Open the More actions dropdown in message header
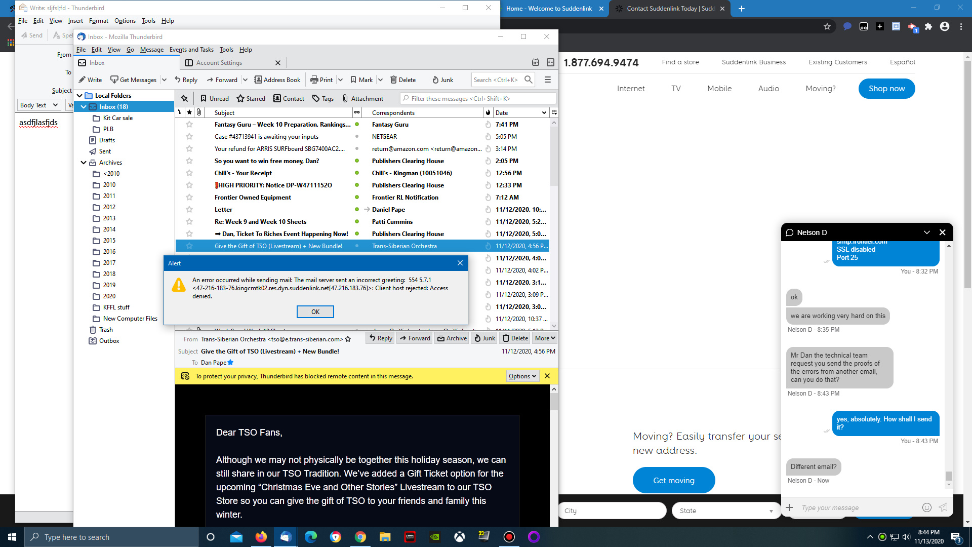The height and width of the screenshot is (547, 972). point(545,338)
